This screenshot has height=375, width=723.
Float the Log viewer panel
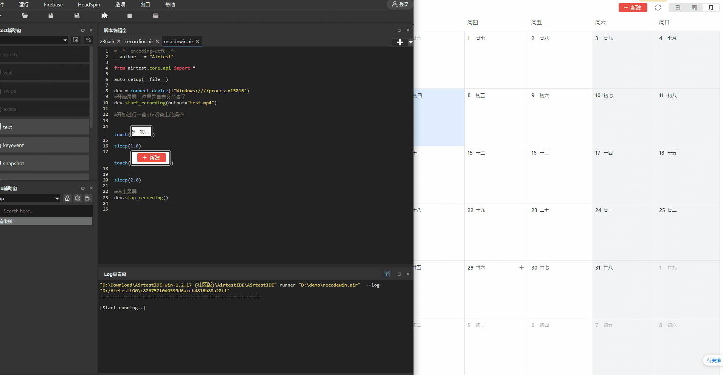(399, 274)
